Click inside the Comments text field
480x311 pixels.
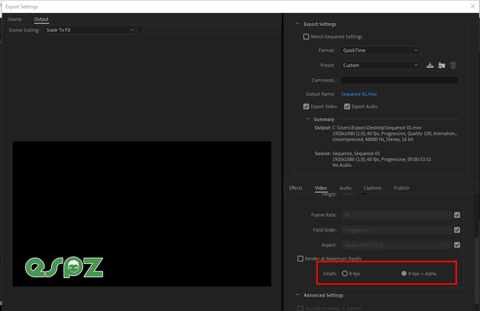[x=399, y=80]
